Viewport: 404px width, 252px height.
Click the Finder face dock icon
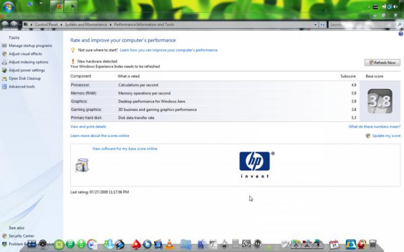(202, 244)
